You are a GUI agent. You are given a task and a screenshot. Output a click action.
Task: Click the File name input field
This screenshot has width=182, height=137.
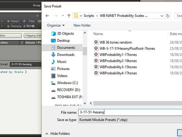pyautogui.click(x=130, y=112)
